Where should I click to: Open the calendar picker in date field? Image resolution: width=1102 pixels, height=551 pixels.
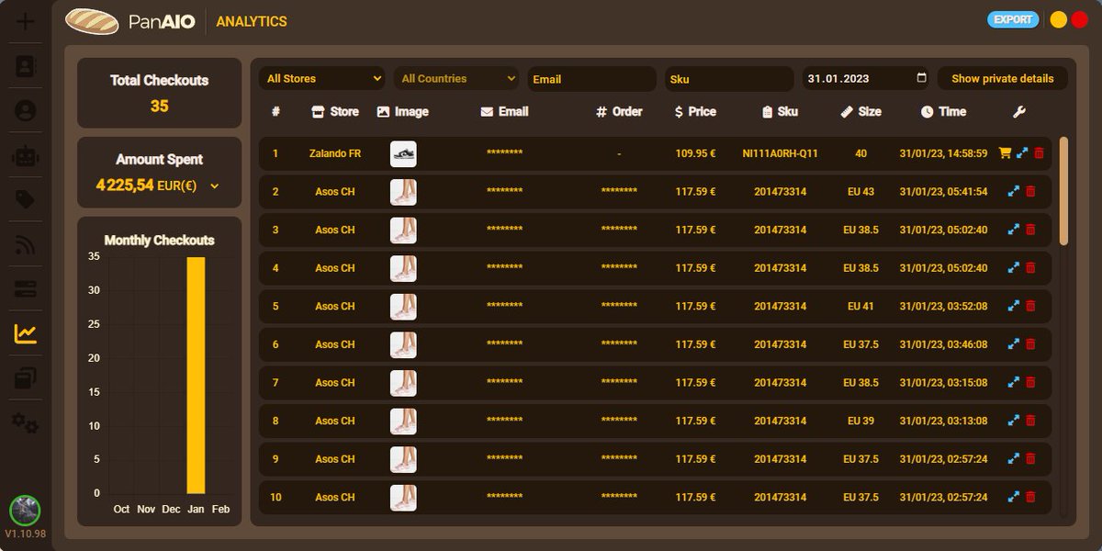click(x=921, y=78)
